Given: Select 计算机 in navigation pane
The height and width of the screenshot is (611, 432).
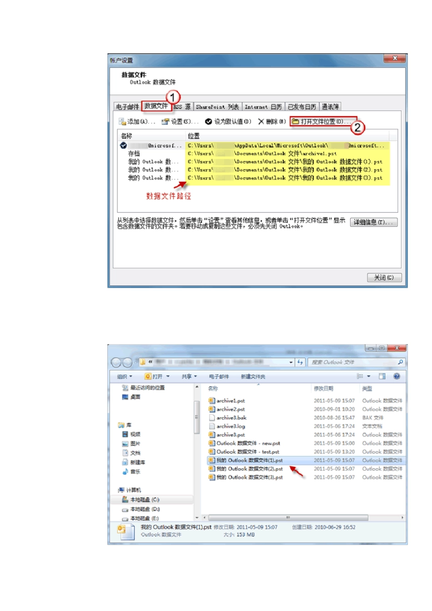Looking at the screenshot, I should (130, 490).
